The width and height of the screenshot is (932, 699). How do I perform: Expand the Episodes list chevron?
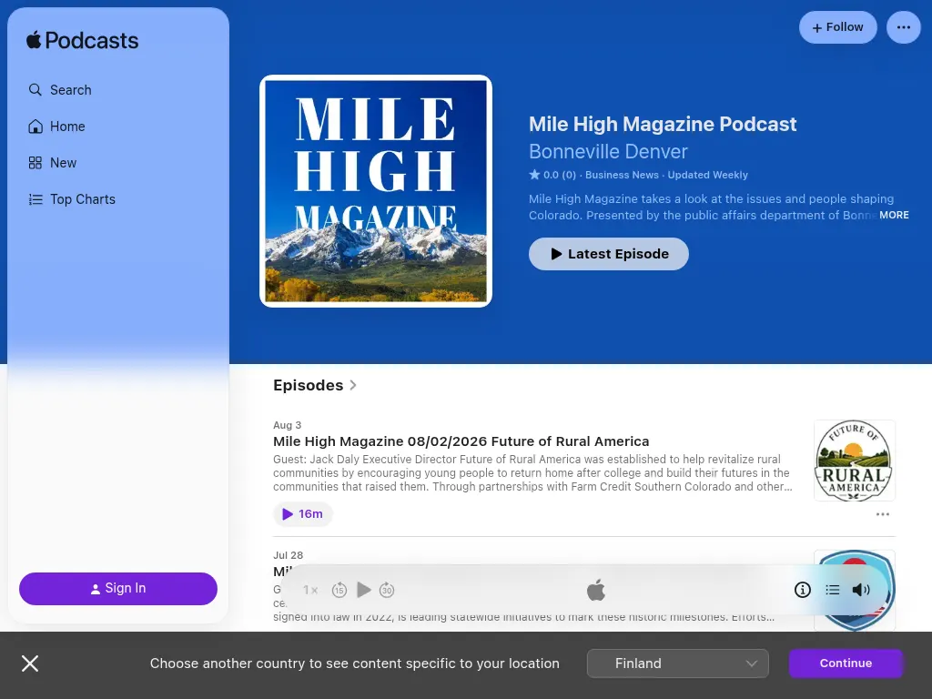(353, 385)
